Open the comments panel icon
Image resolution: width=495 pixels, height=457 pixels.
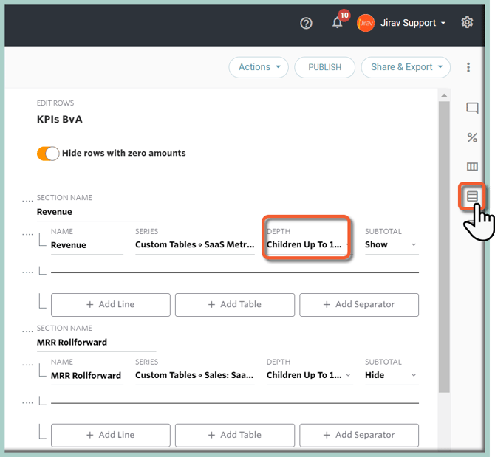click(x=472, y=109)
